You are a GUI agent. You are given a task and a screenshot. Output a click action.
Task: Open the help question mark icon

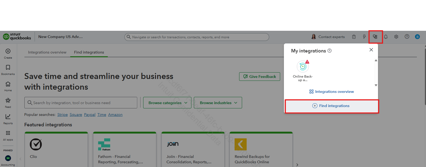407,37
